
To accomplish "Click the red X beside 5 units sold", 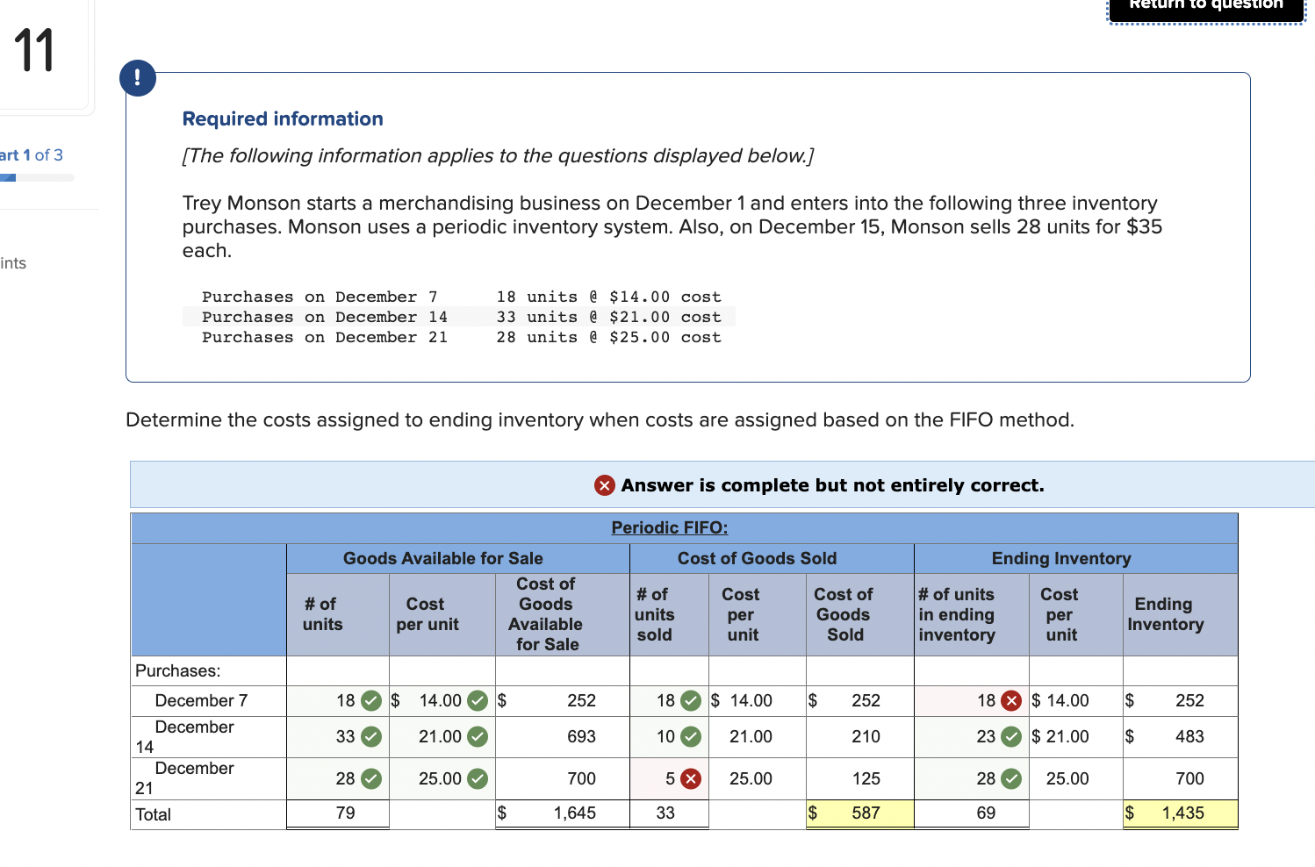I will [692, 778].
